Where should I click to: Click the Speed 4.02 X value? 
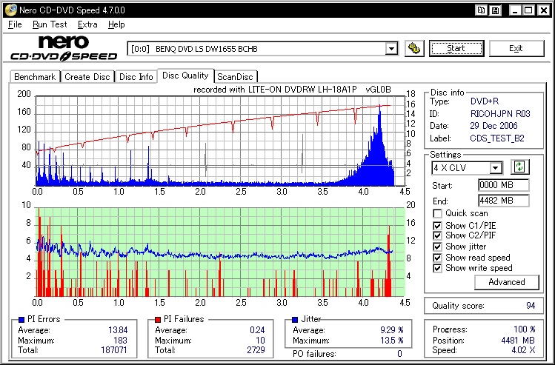point(523,350)
